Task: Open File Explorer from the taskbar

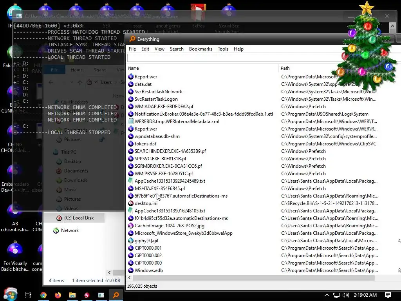Action: pyautogui.click(x=72, y=295)
